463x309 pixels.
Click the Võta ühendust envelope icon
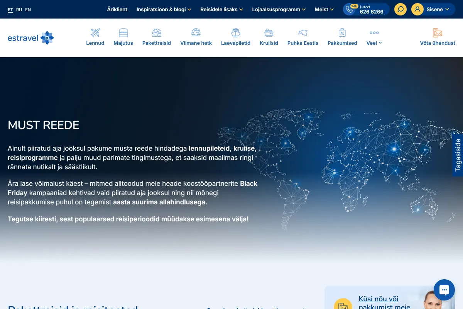pos(438,33)
